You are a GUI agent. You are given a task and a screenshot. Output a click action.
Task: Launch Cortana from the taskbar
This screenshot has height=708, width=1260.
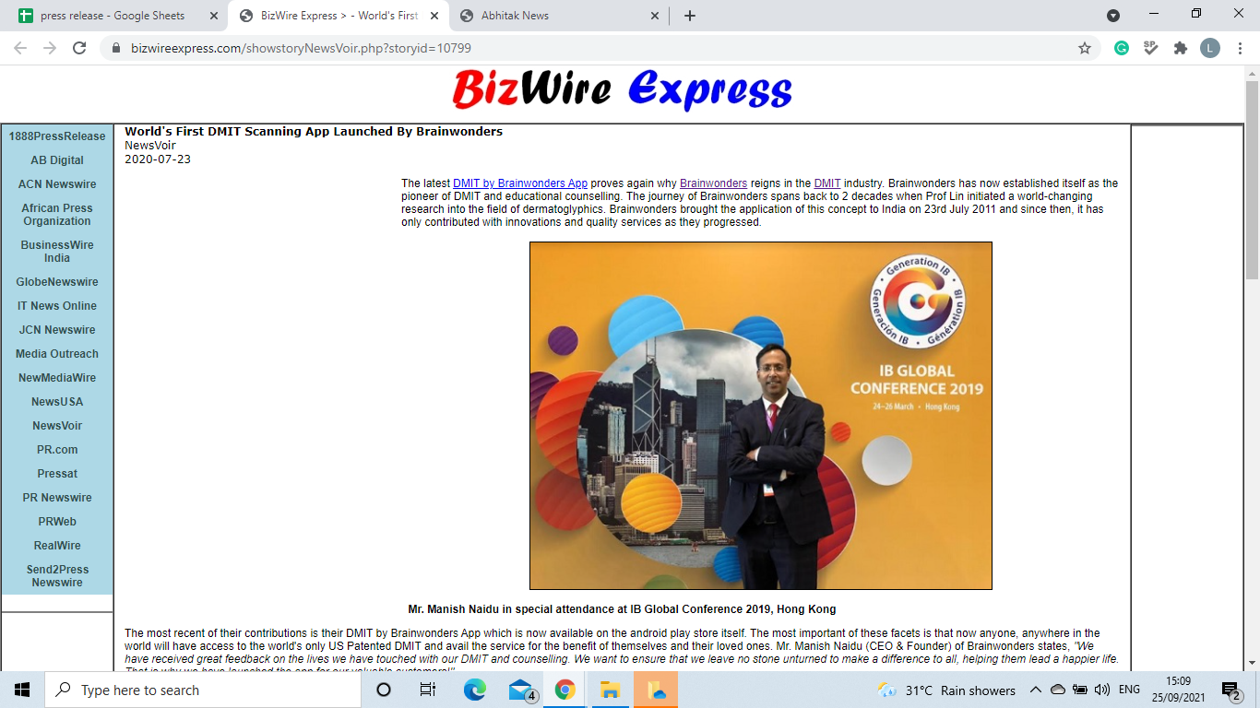tap(384, 690)
